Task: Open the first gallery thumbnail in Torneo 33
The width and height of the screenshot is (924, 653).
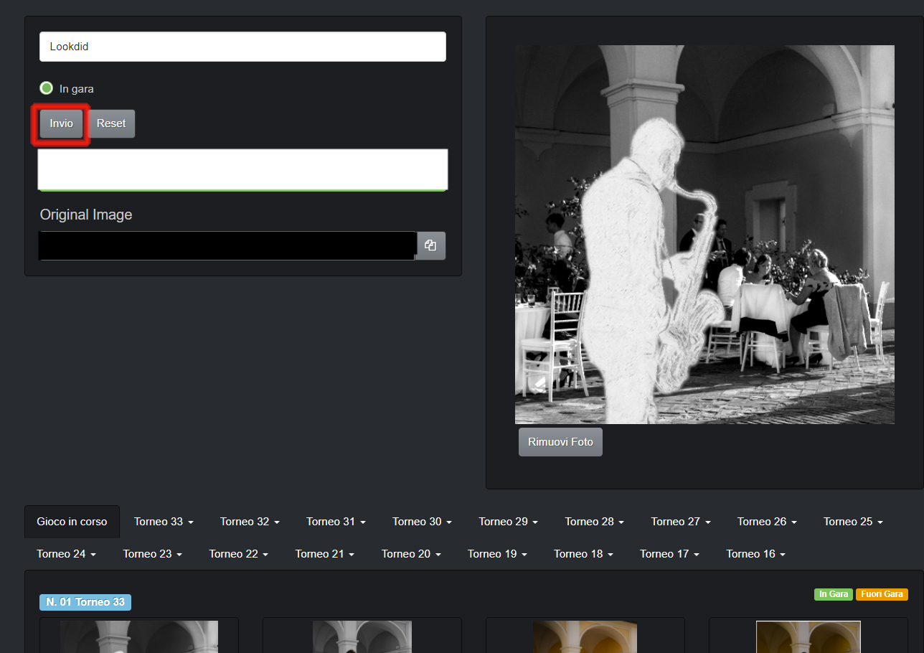Action: click(138, 636)
